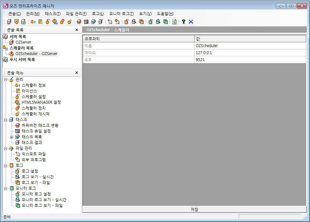
Task: Click the 저장 button
Action: (x=194, y=209)
